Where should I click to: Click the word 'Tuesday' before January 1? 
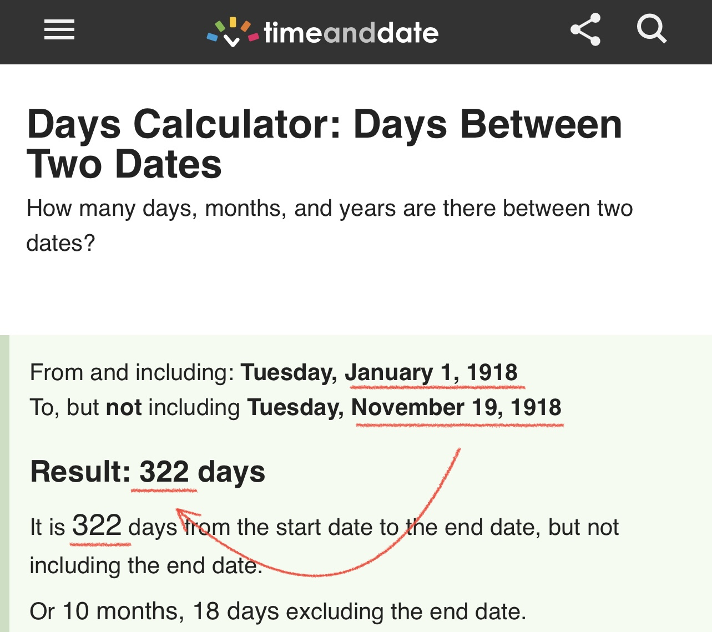(289, 372)
